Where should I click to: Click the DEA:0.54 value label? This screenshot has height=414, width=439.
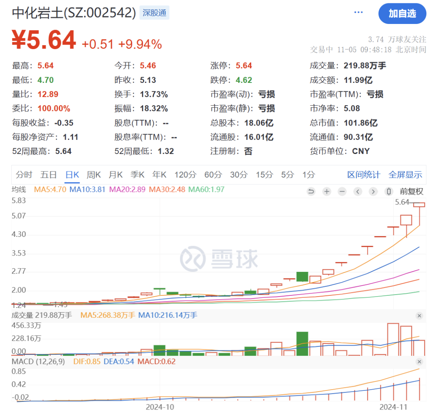[119, 361]
